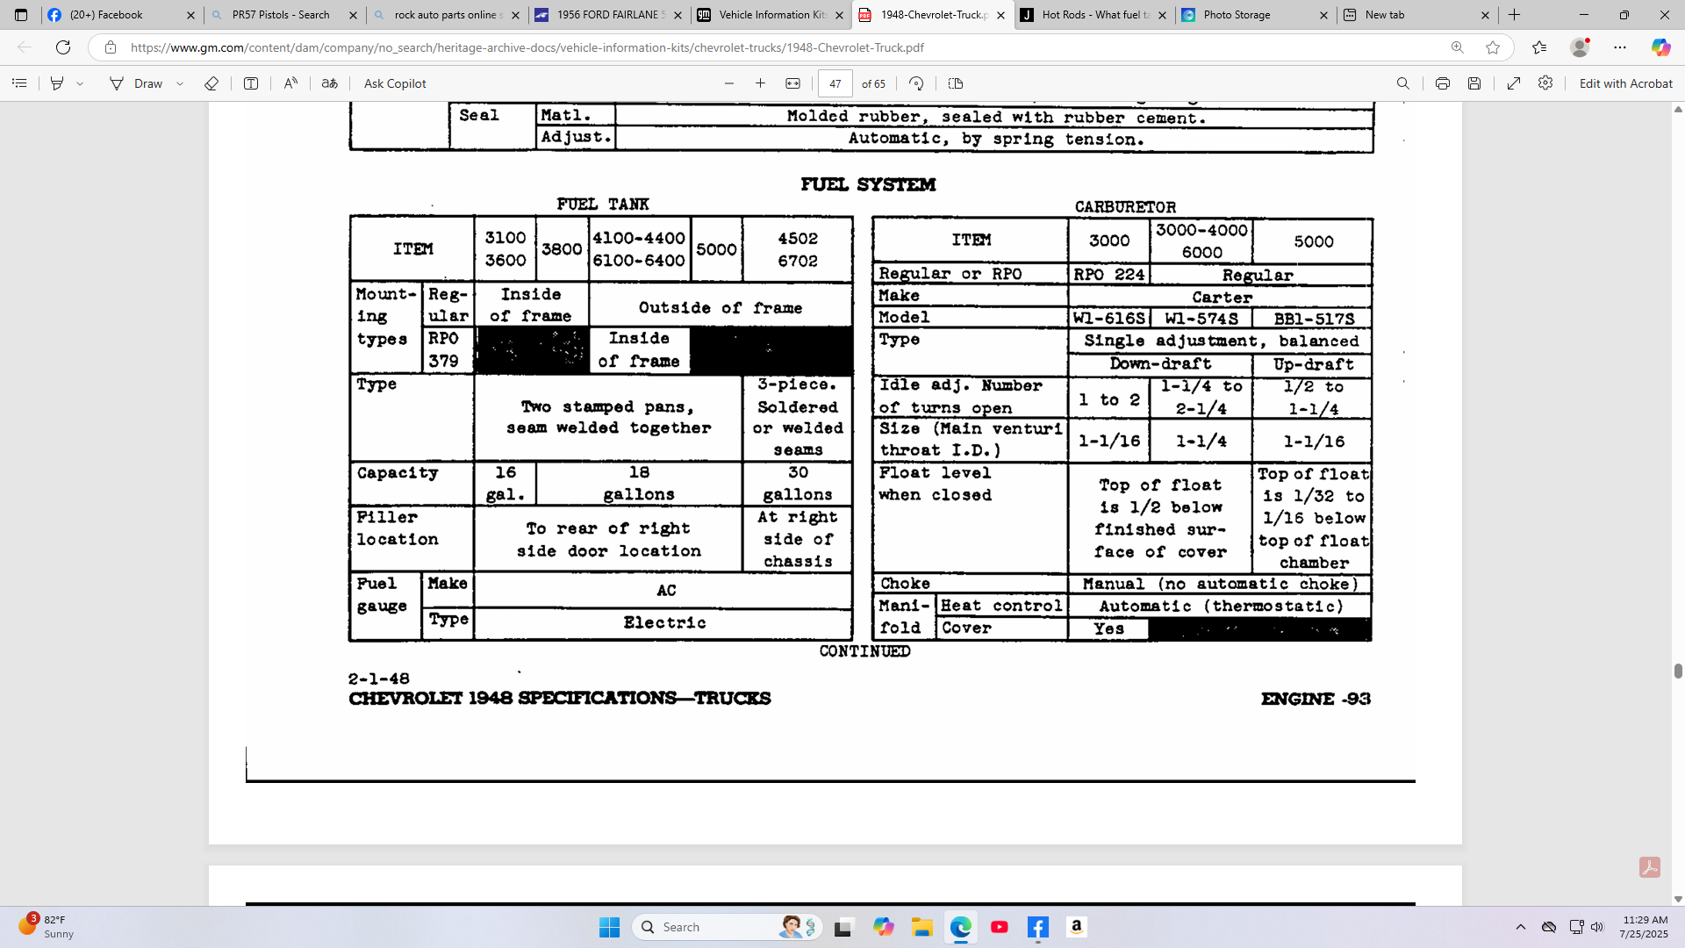The width and height of the screenshot is (1685, 948).
Task: Save the PDF with the disk icon
Action: 1474,83
